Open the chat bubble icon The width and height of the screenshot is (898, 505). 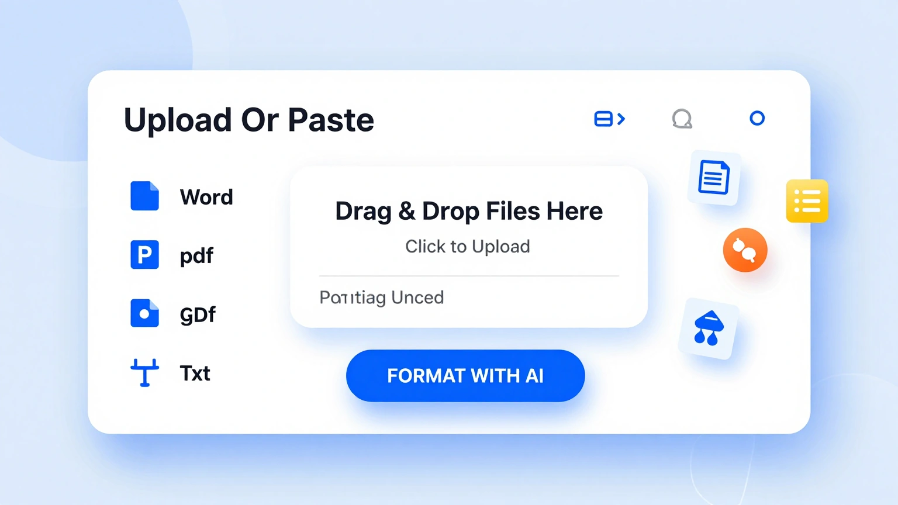(682, 119)
